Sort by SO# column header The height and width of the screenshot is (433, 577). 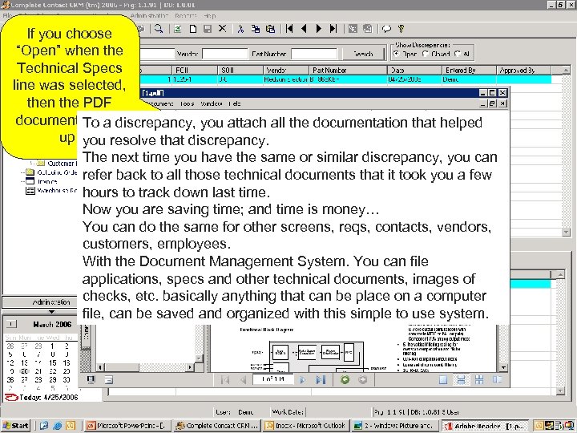[240, 70]
